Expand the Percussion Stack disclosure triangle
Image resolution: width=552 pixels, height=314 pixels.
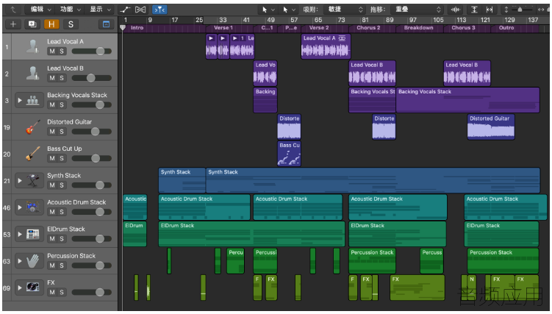(20, 261)
